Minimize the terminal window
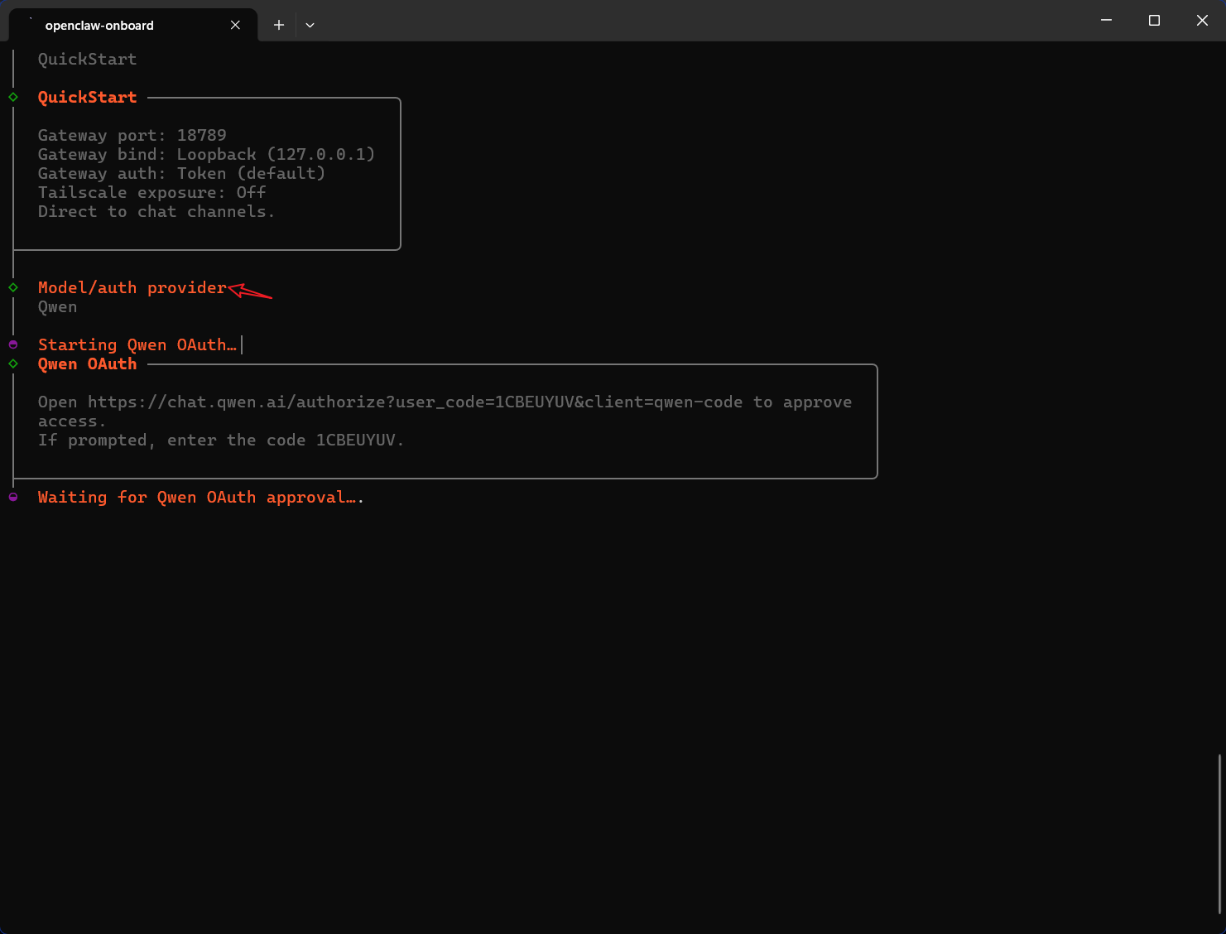 click(1106, 20)
